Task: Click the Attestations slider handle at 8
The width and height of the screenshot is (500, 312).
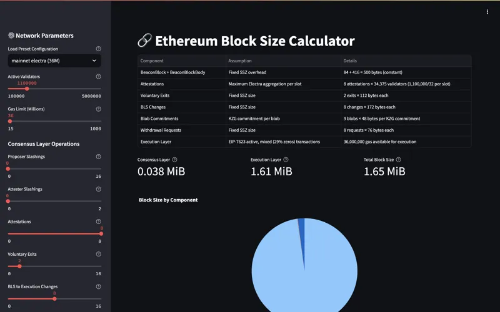Action: [x=101, y=234]
